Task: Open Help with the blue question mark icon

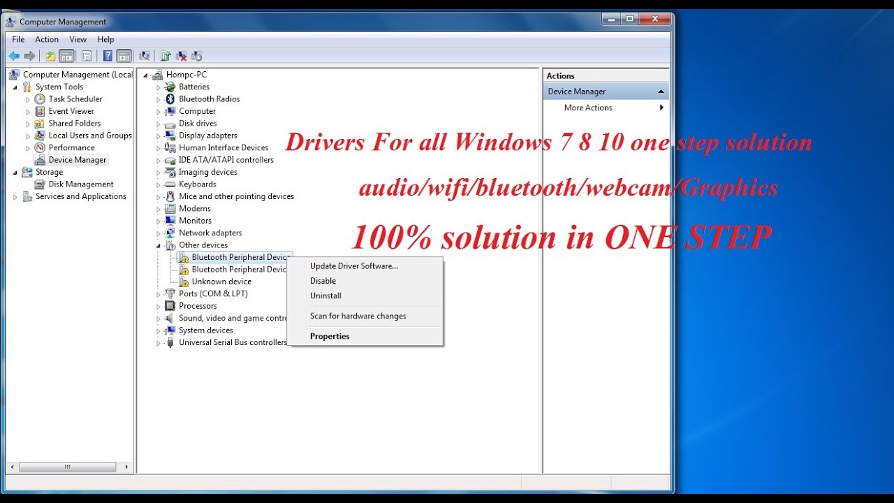Action: [108, 56]
